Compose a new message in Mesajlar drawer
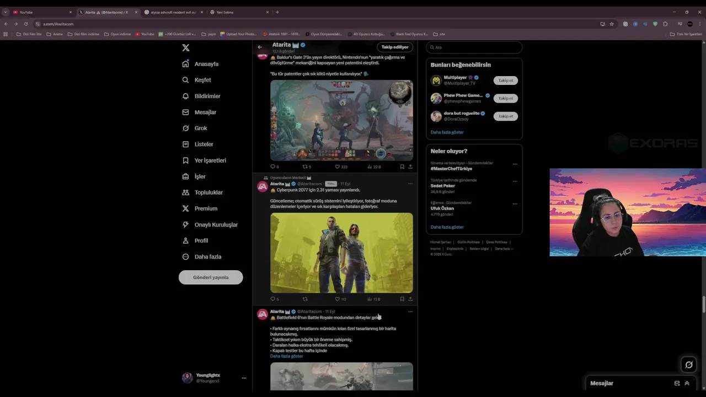The image size is (706, 397). [x=677, y=383]
